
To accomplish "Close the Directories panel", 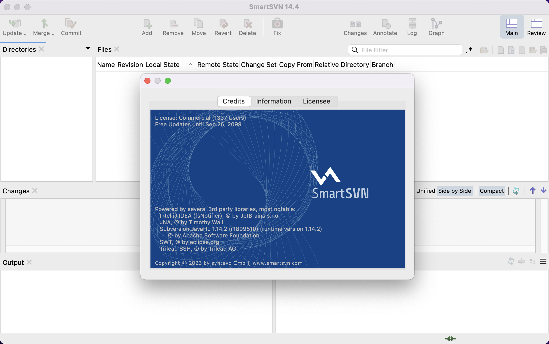I will (42, 49).
